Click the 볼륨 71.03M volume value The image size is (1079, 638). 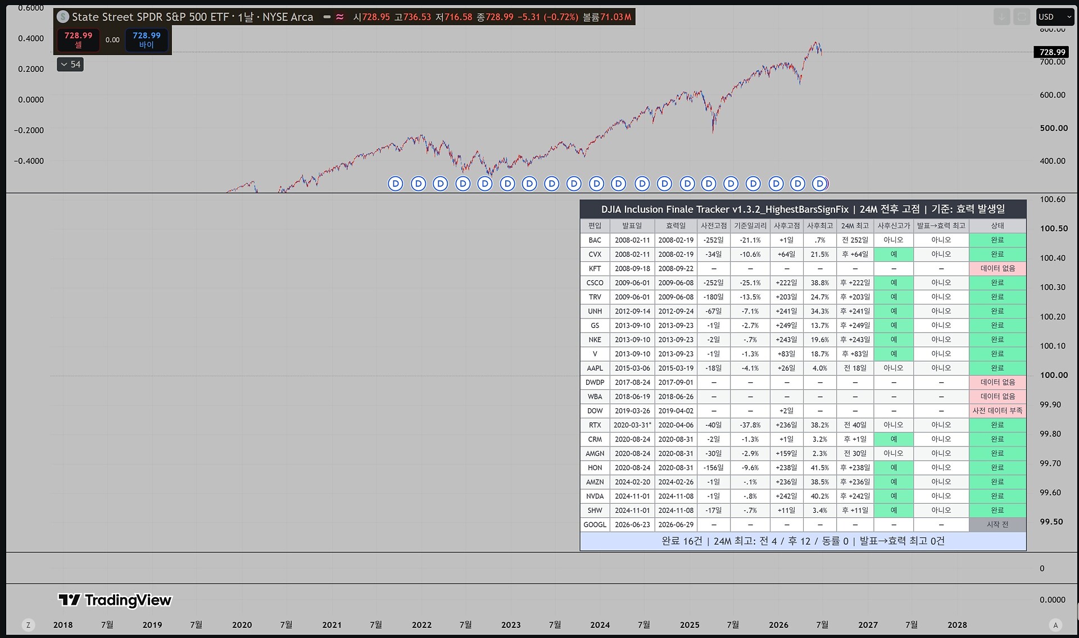(x=607, y=17)
